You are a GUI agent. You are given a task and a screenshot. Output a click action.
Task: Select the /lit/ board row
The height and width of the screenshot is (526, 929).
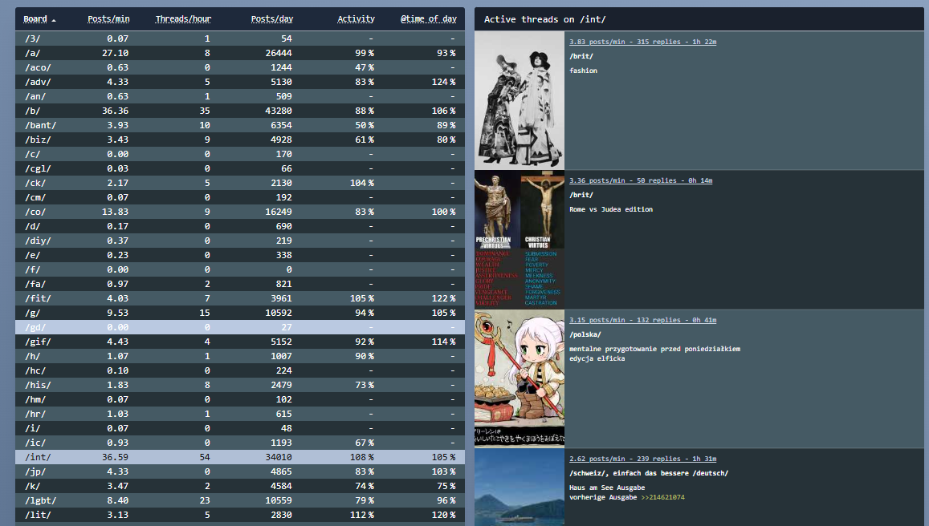click(x=240, y=515)
